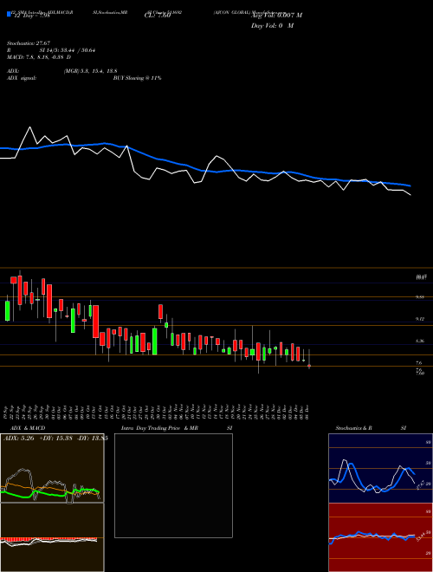Viewport: 433px width, 572px height.
Task: Click the date axis labels under candlesticks
Action: pos(158,413)
